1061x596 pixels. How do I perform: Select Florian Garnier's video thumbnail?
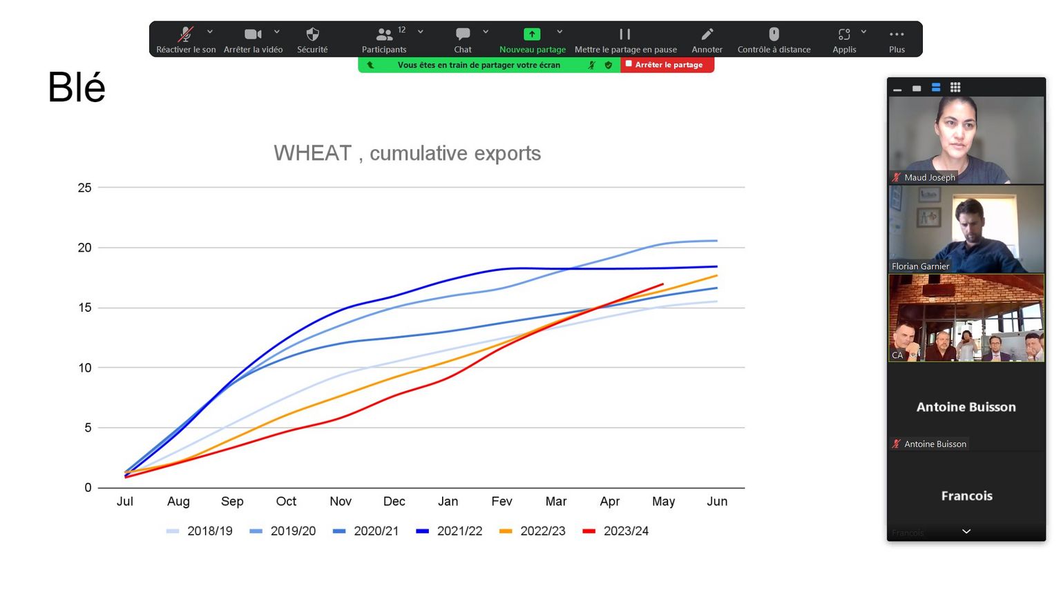pyautogui.click(x=966, y=230)
